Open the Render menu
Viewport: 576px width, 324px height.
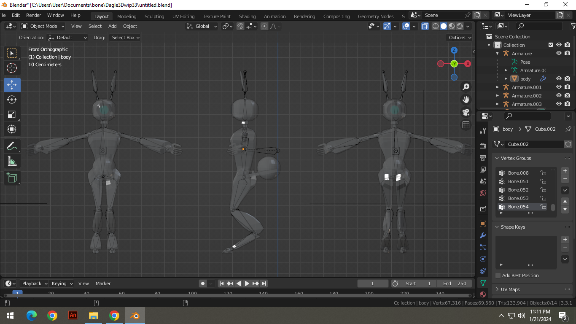pos(33,15)
